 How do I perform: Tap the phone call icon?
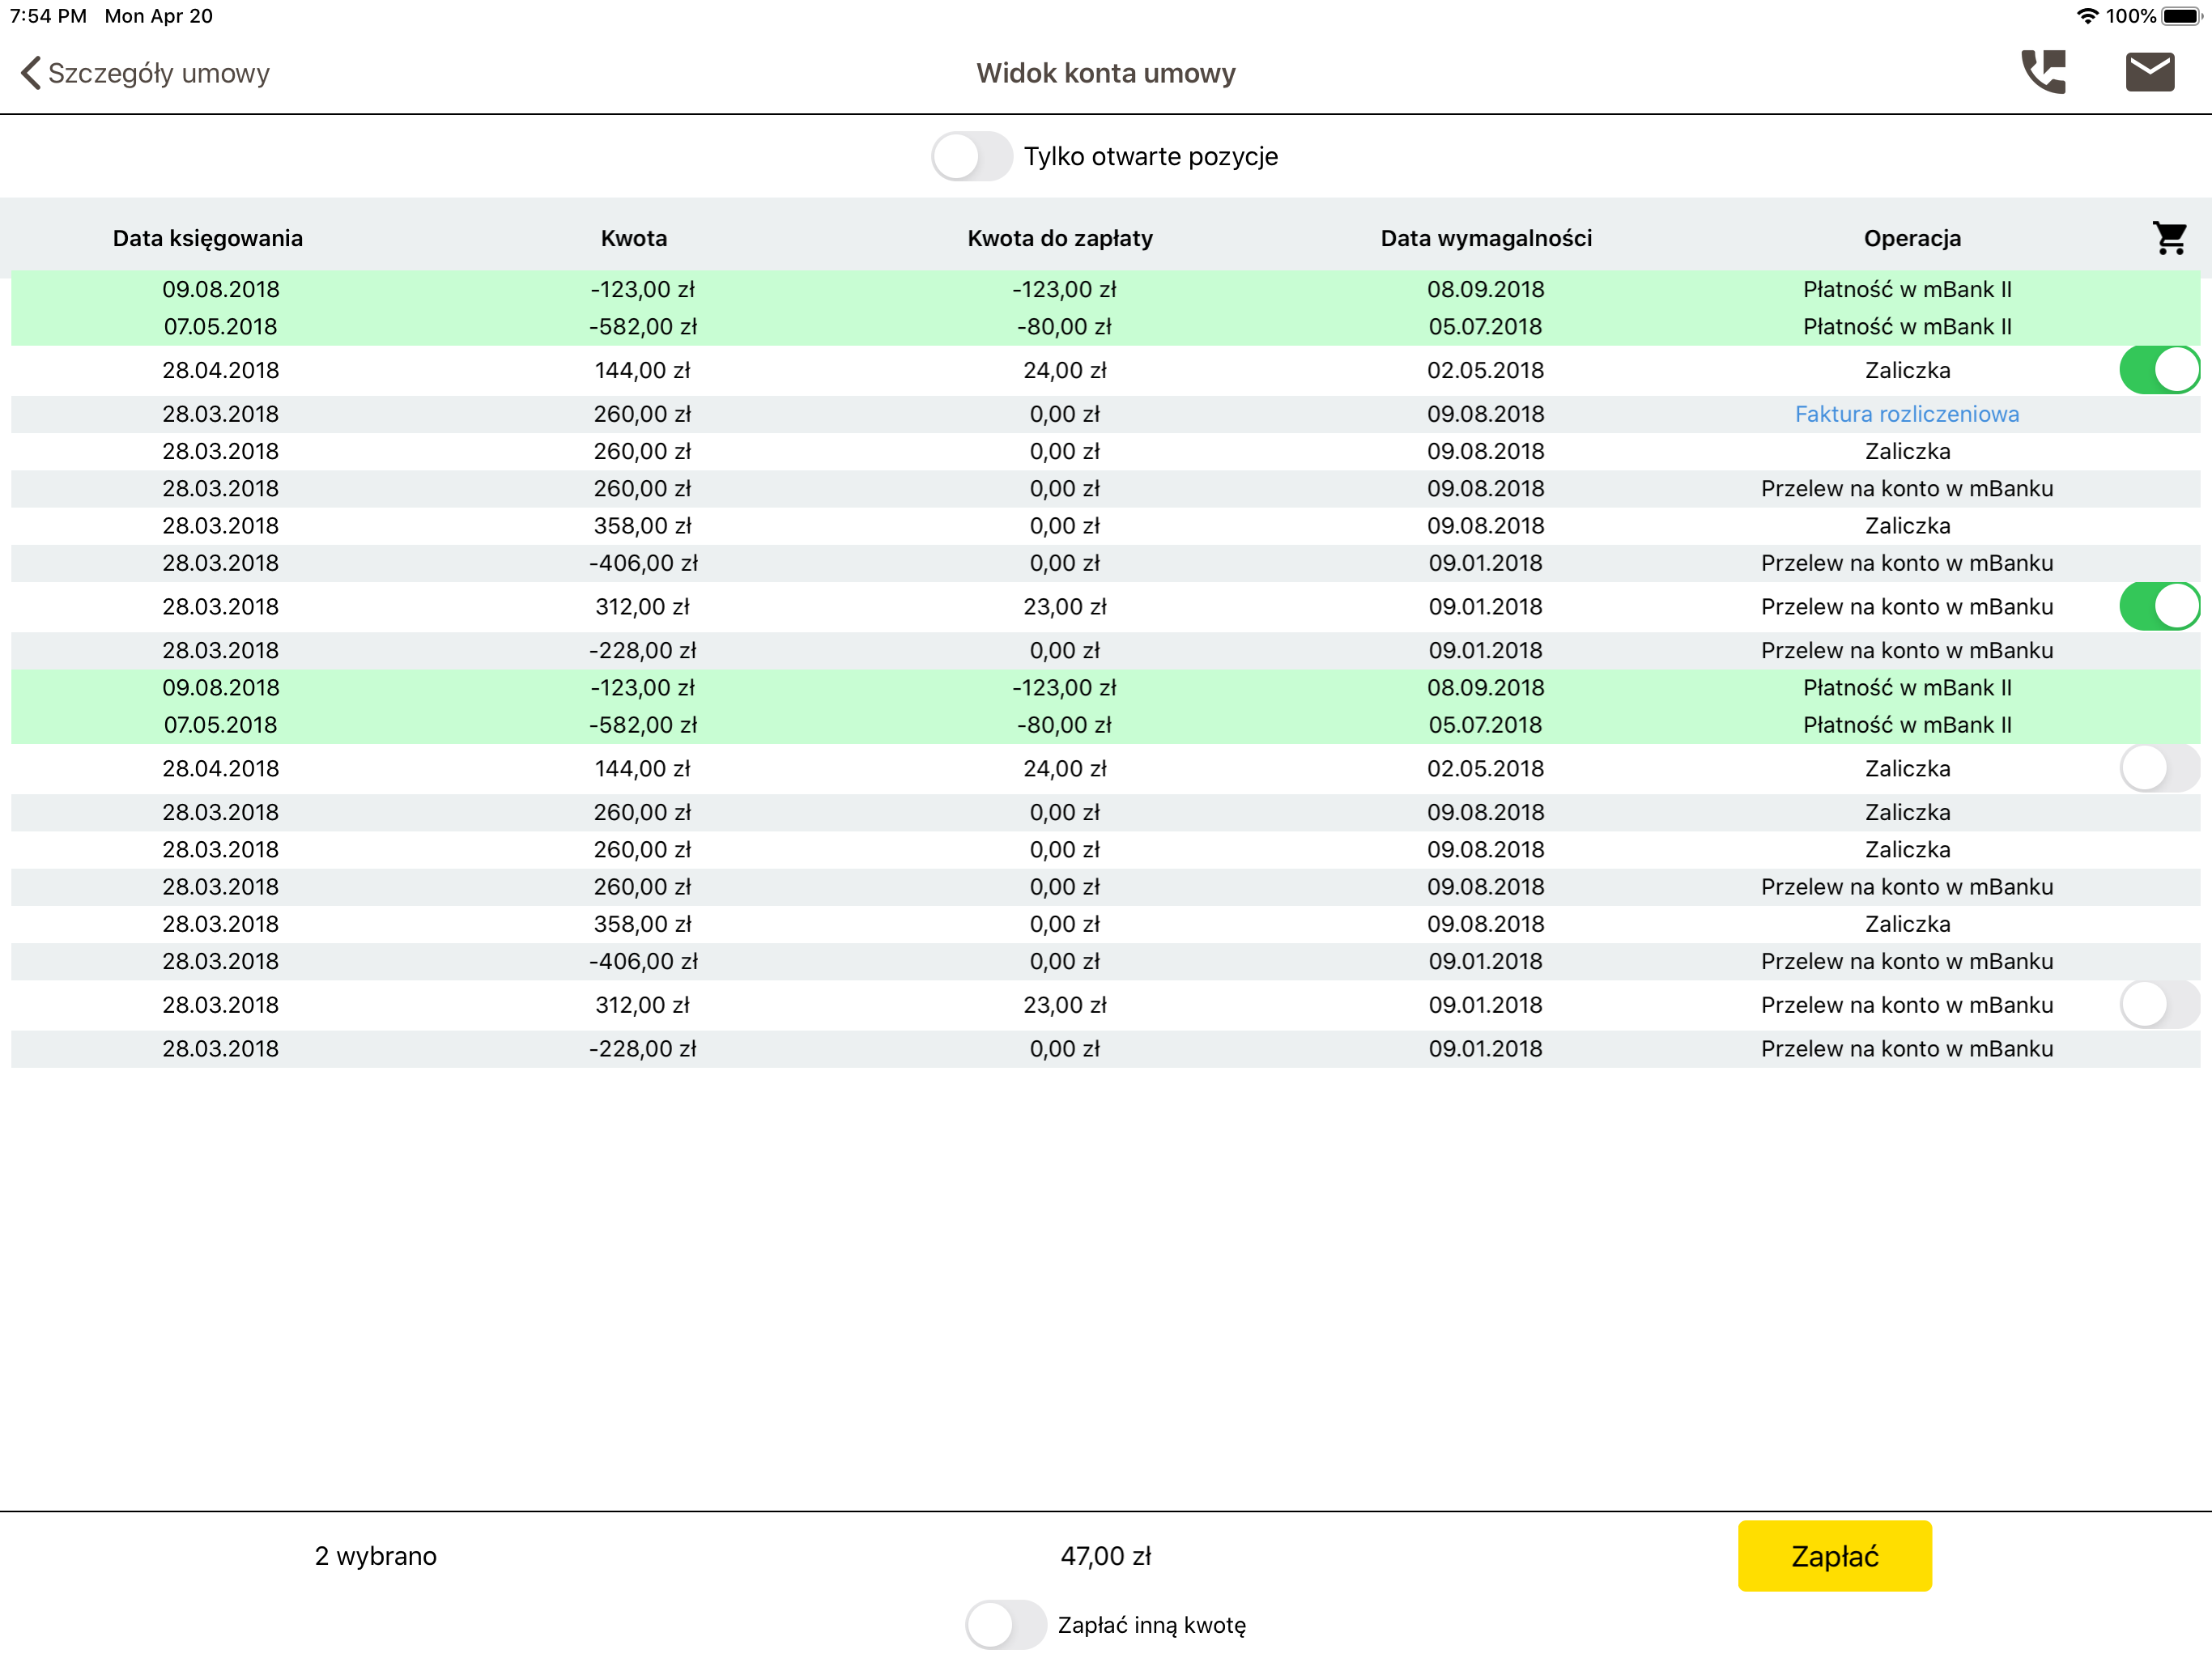pyautogui.click(x=2043, y=72)
